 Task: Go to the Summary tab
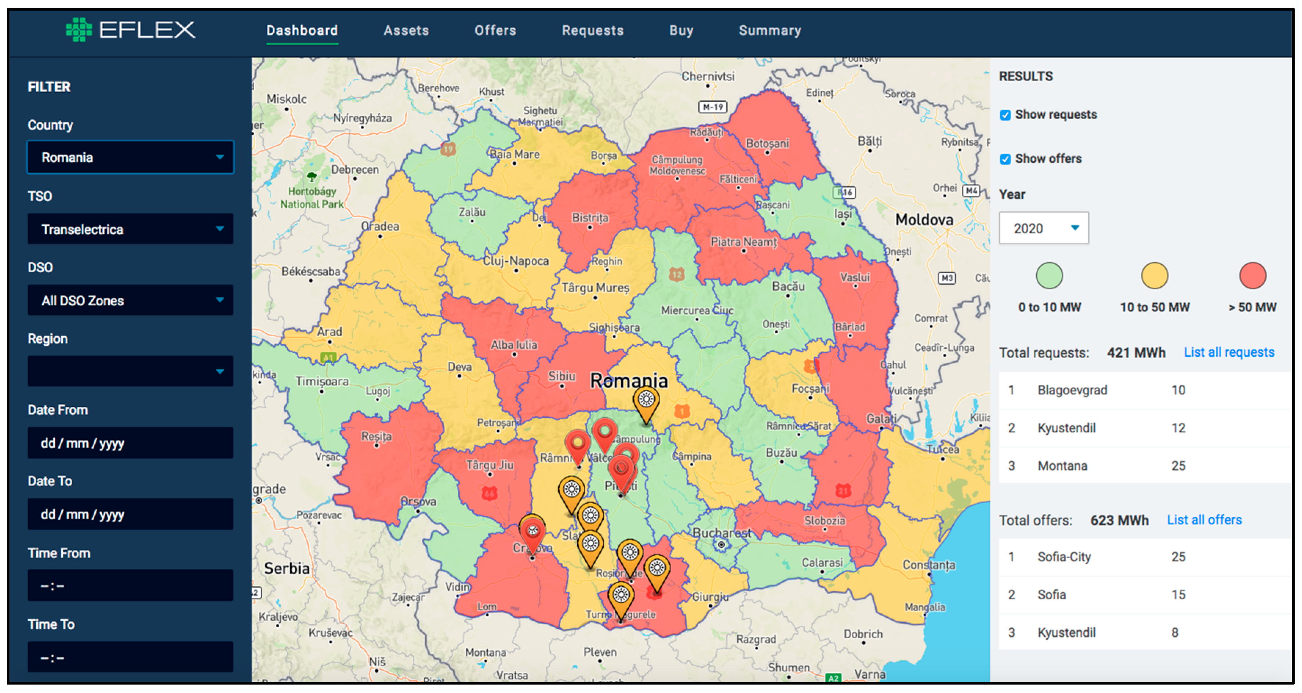769,30
